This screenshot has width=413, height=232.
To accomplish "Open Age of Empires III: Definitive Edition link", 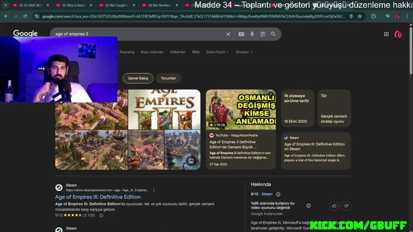I will coord(98,197).
